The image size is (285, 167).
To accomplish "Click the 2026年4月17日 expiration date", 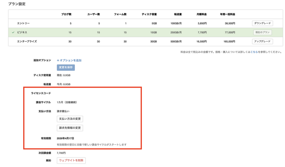I will pos(65,138).
